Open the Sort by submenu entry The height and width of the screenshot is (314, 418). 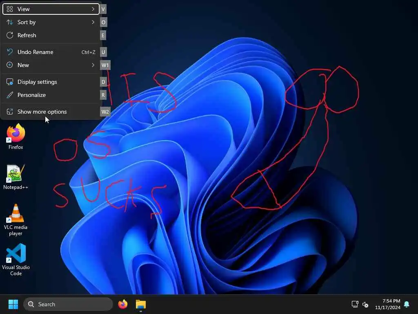point(51,22)
